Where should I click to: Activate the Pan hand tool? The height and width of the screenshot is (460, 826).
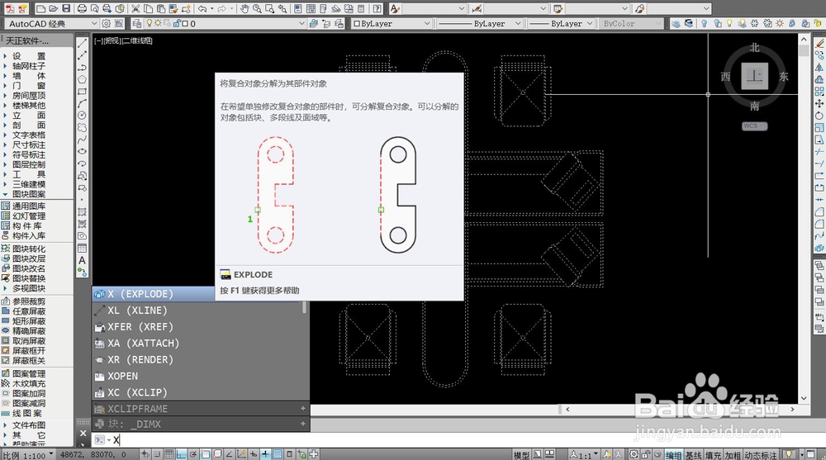(244, 8)
